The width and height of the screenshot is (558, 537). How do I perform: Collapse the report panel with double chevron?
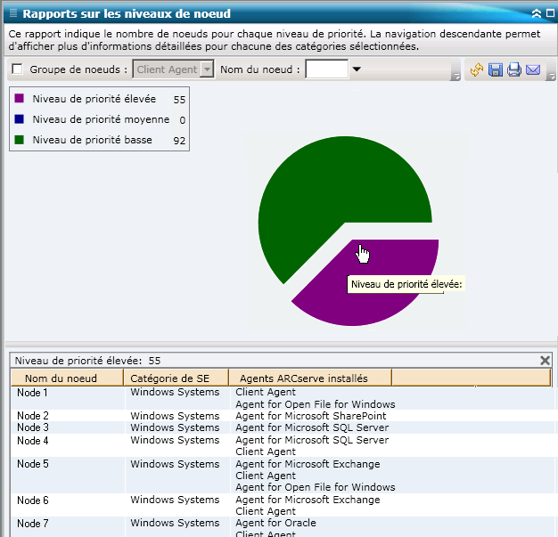pos(536,13)
